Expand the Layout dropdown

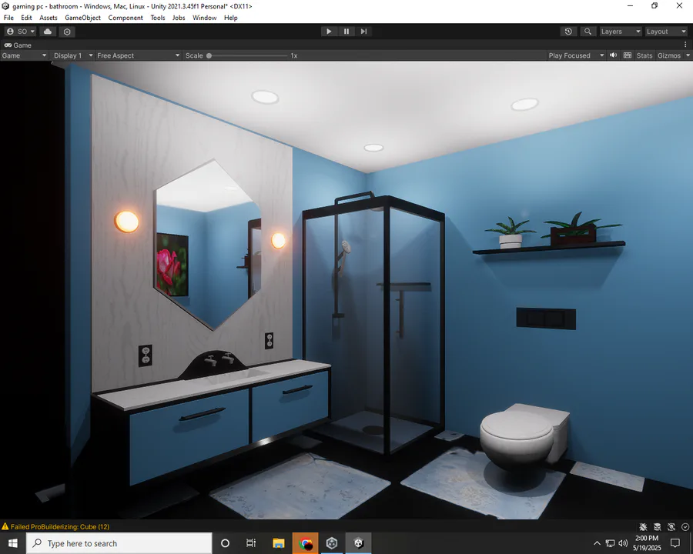(665, 32)
